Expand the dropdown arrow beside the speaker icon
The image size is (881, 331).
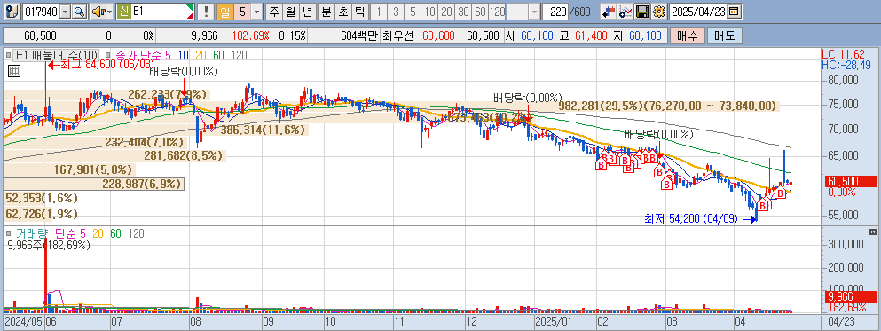pyautogui.click(x=109, y=12)
